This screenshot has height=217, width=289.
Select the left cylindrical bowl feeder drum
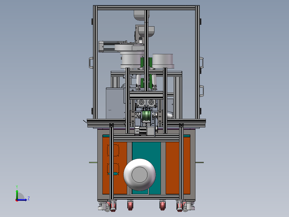[x=132, y=60]
